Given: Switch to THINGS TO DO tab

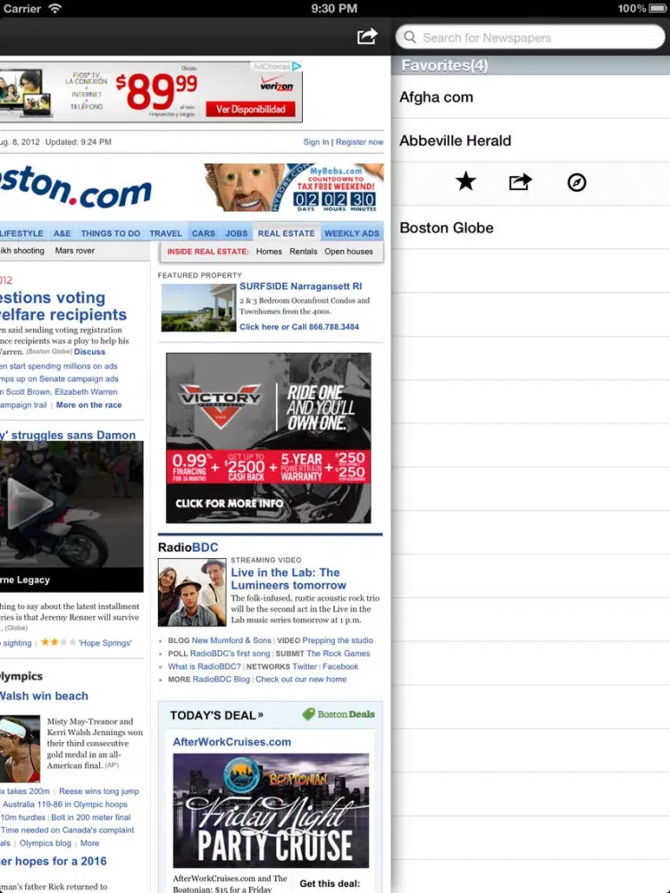Looking at the screenshot, I should pyautogui.click(x=111, y=233).
